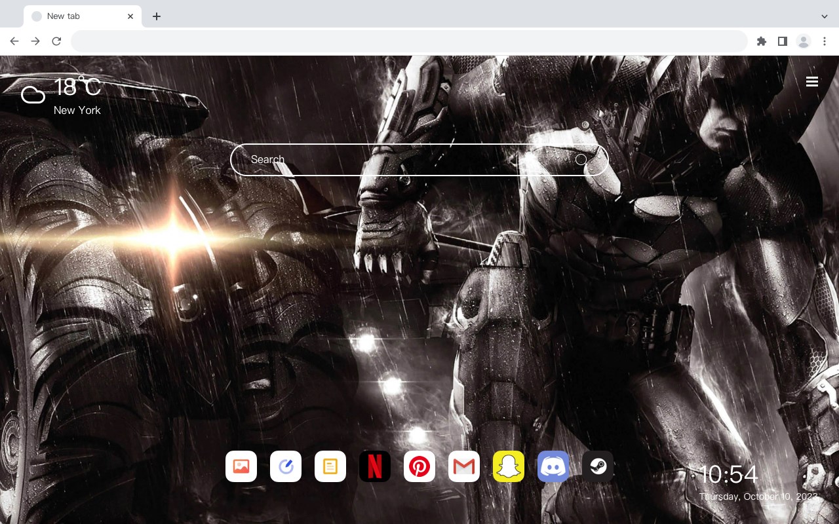Go forward to the next page
Screen dimensions: 839x524
pyautogui.click(x=35, y=41)
